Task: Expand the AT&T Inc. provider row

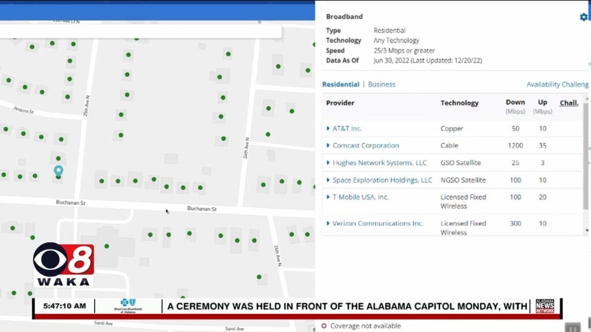Action: click(x=329, y=129)
